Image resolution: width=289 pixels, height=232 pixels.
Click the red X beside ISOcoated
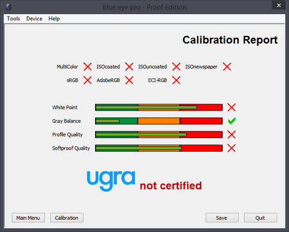(x=129, y=67)
